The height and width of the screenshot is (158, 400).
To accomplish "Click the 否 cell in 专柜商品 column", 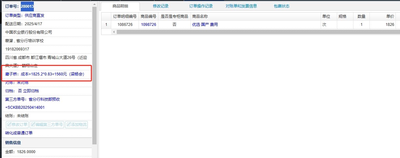I will click(174, 25).
